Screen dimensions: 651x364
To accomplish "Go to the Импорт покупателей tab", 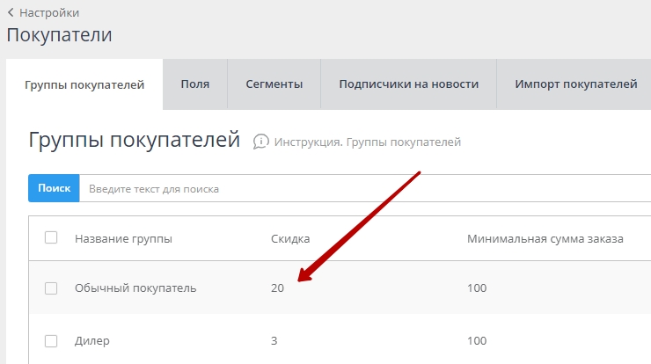I will [x=575, y=84].
